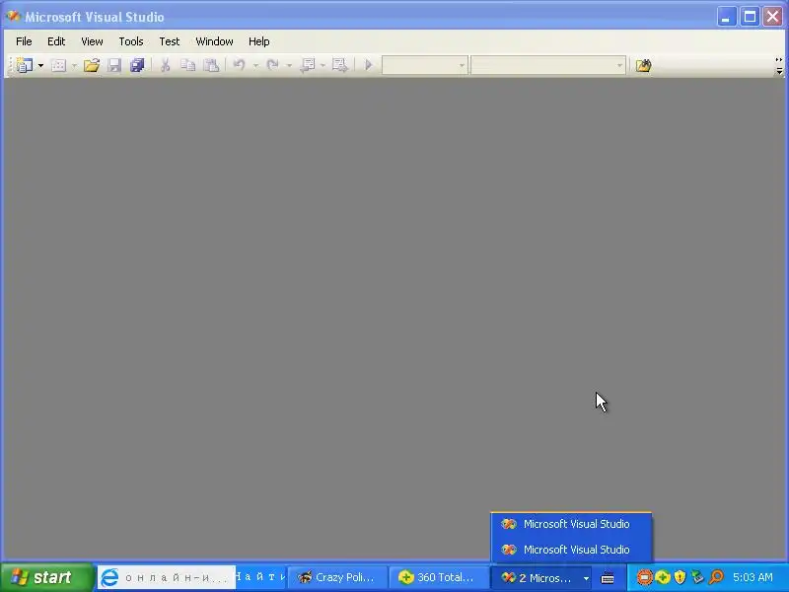This screenshot has height=592, width=789.
Task: Select the upper Microsoft Visual Studio popup entry
Action: (571, 524)
